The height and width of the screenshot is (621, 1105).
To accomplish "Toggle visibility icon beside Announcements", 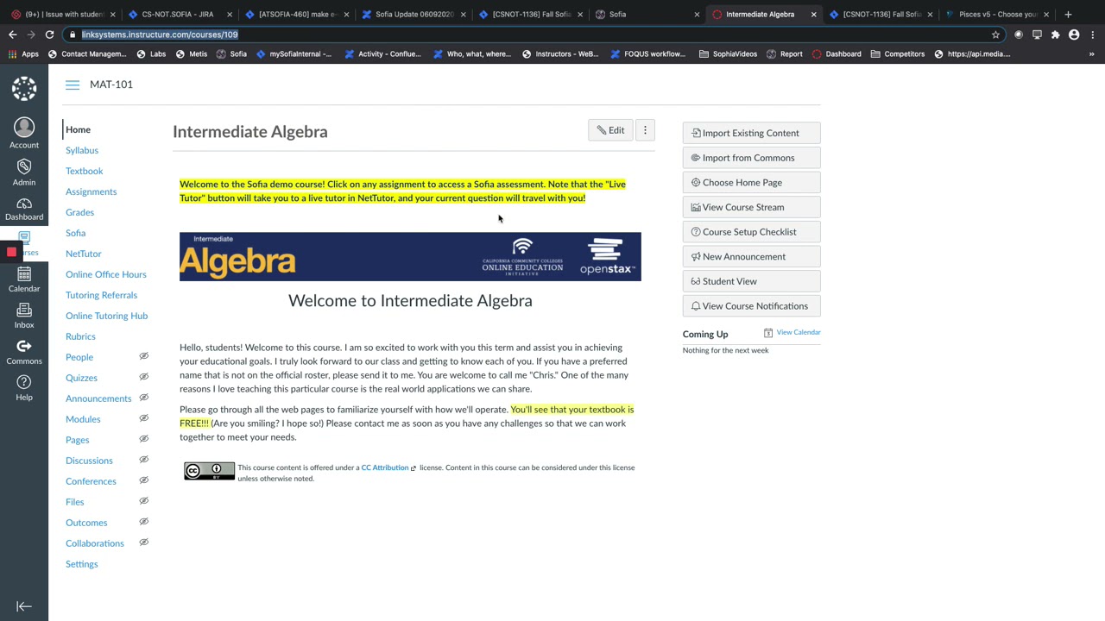I will coord(144,398).
